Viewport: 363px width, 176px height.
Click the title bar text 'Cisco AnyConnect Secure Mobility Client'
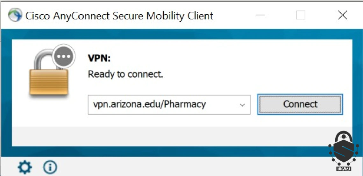pyautogui.click(x=119, y=16)
